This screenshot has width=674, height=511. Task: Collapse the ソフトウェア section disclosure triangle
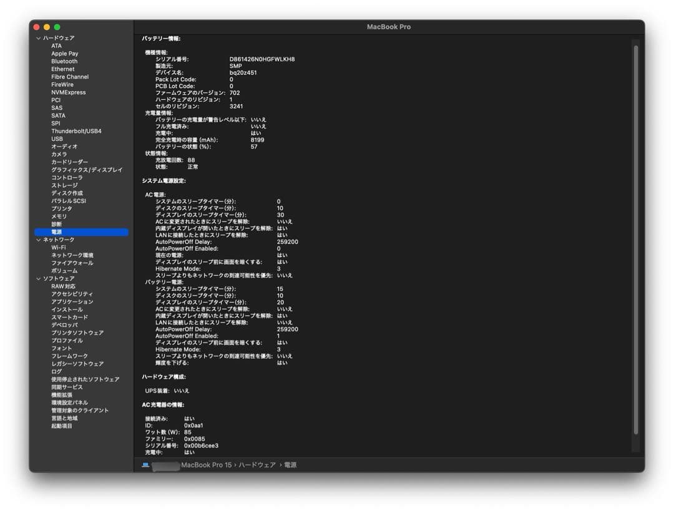[39, 278]
